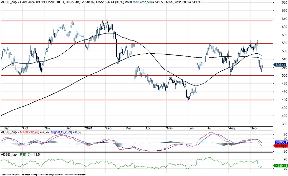Select the red -6.46999 MACD value tag
This screenshot has height=176, width=288.
pos(281,146)
